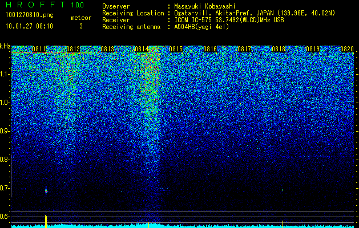
Task: Click the 0820 time label
Action: tap(347, 49)
